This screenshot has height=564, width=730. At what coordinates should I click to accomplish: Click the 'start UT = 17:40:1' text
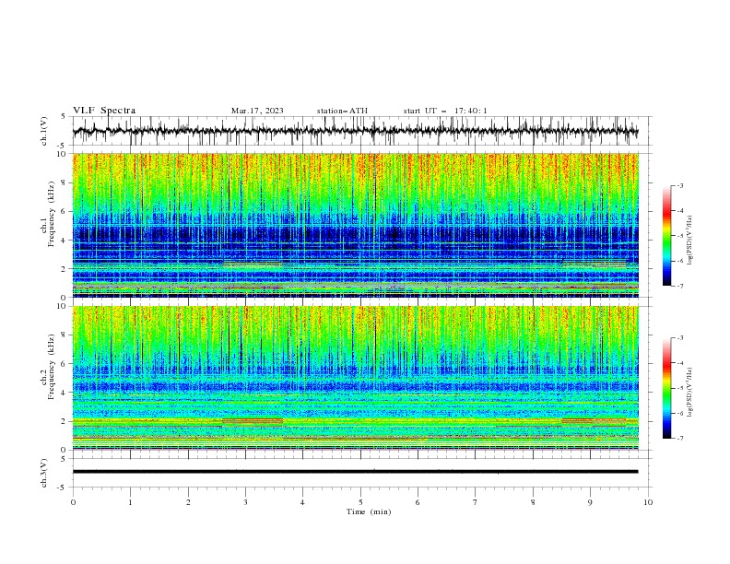pyautogui.click(x=445, y=111)
